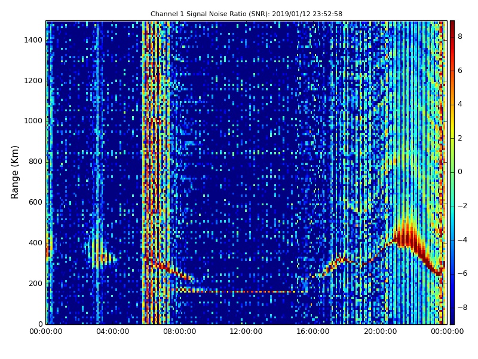
Task: Click the colorbar label 2
Action: coord(460,138)
